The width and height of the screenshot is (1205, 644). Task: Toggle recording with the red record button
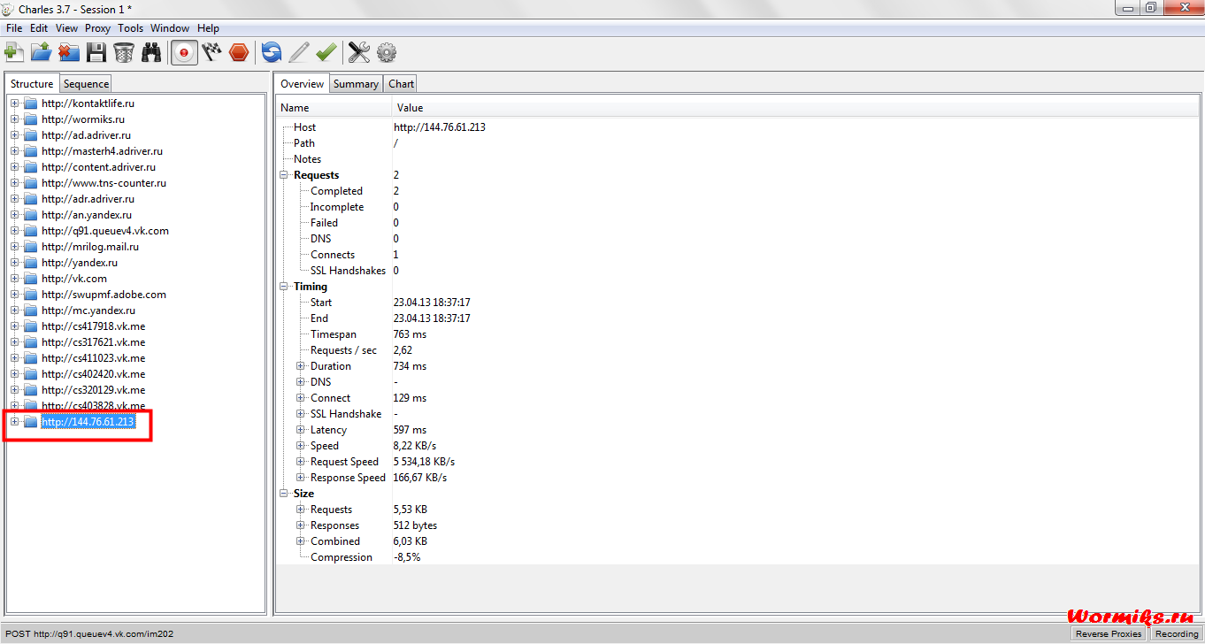[183, 52]
